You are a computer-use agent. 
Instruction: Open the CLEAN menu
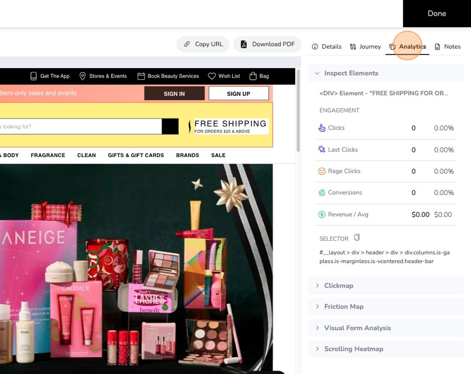tap(87, 155)
